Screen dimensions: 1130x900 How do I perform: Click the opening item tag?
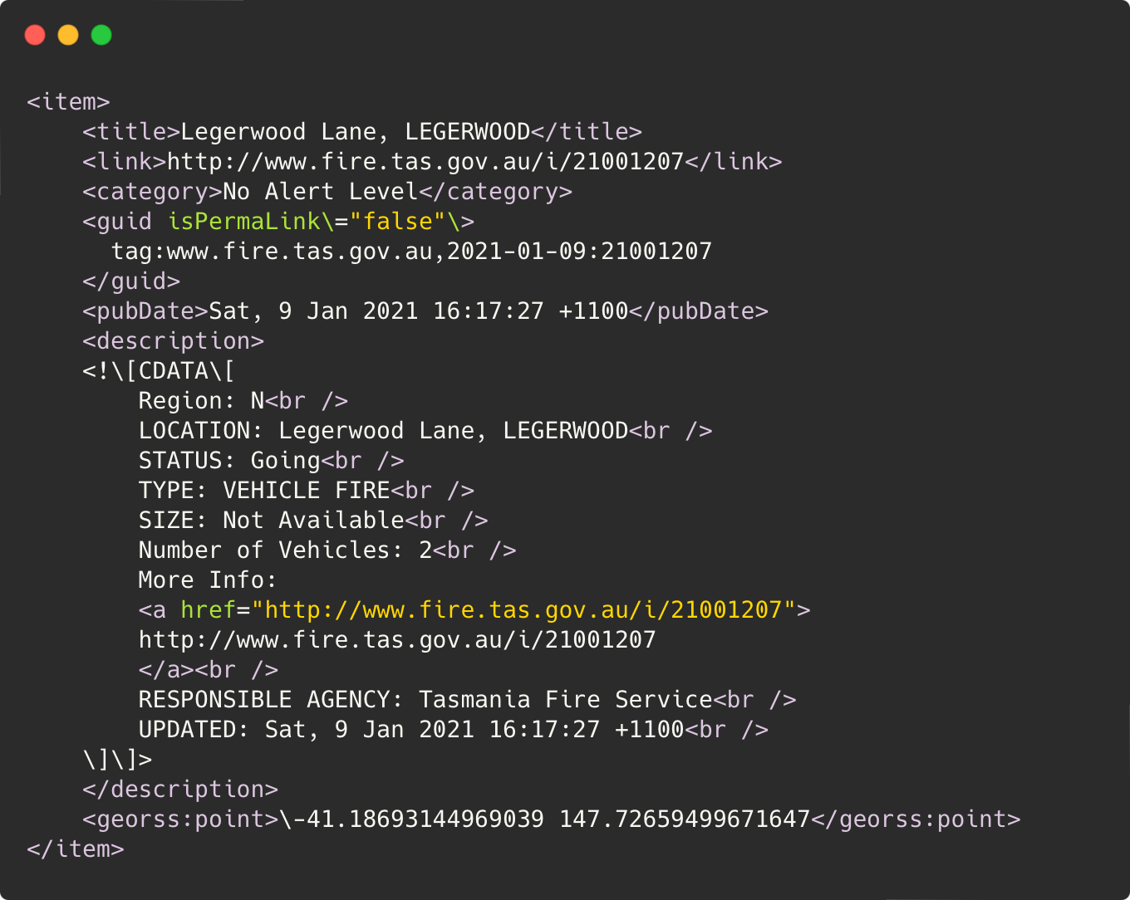pyautogui.click(x=68, y=102)
